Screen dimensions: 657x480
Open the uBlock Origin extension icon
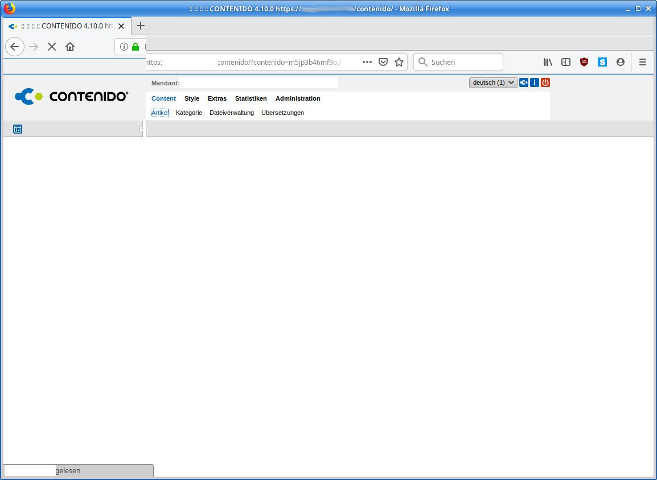tap(584, 62)
